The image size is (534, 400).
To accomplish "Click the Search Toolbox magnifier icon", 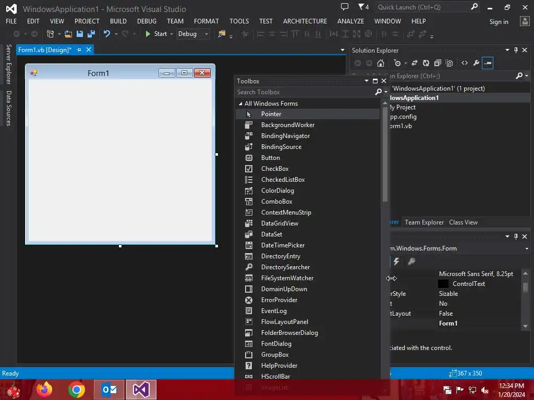I will point(378,92).
